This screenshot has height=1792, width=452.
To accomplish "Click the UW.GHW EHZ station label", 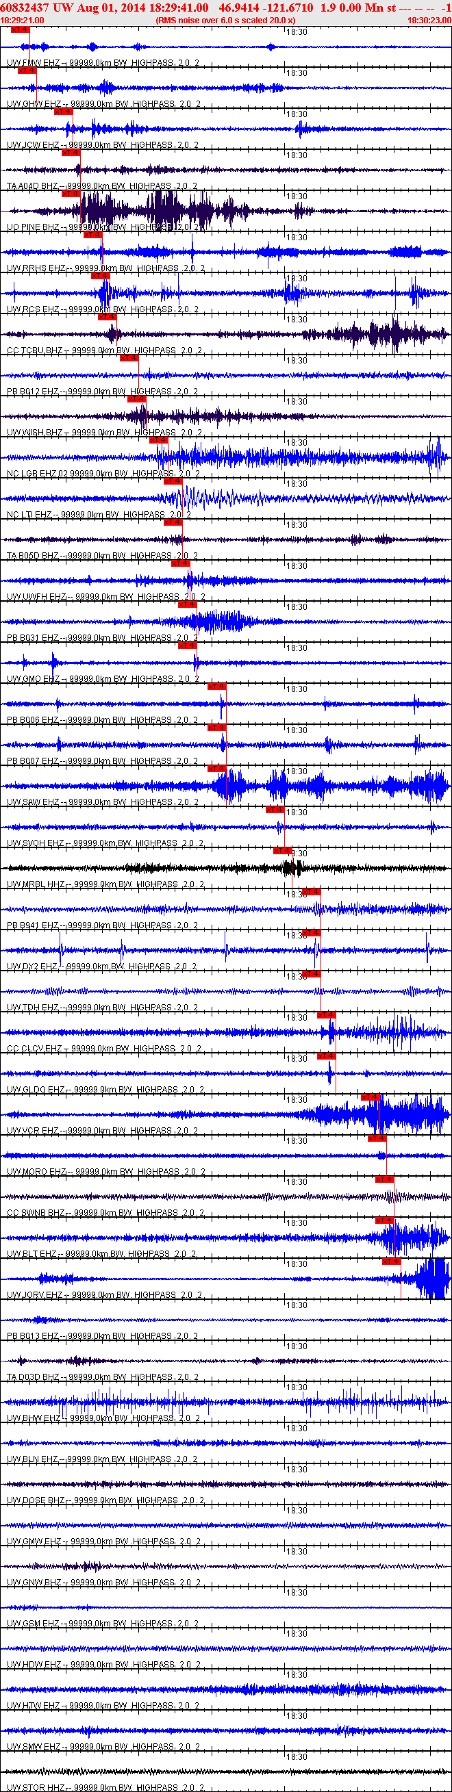I will pyautogui.click(x=104, y=104).
